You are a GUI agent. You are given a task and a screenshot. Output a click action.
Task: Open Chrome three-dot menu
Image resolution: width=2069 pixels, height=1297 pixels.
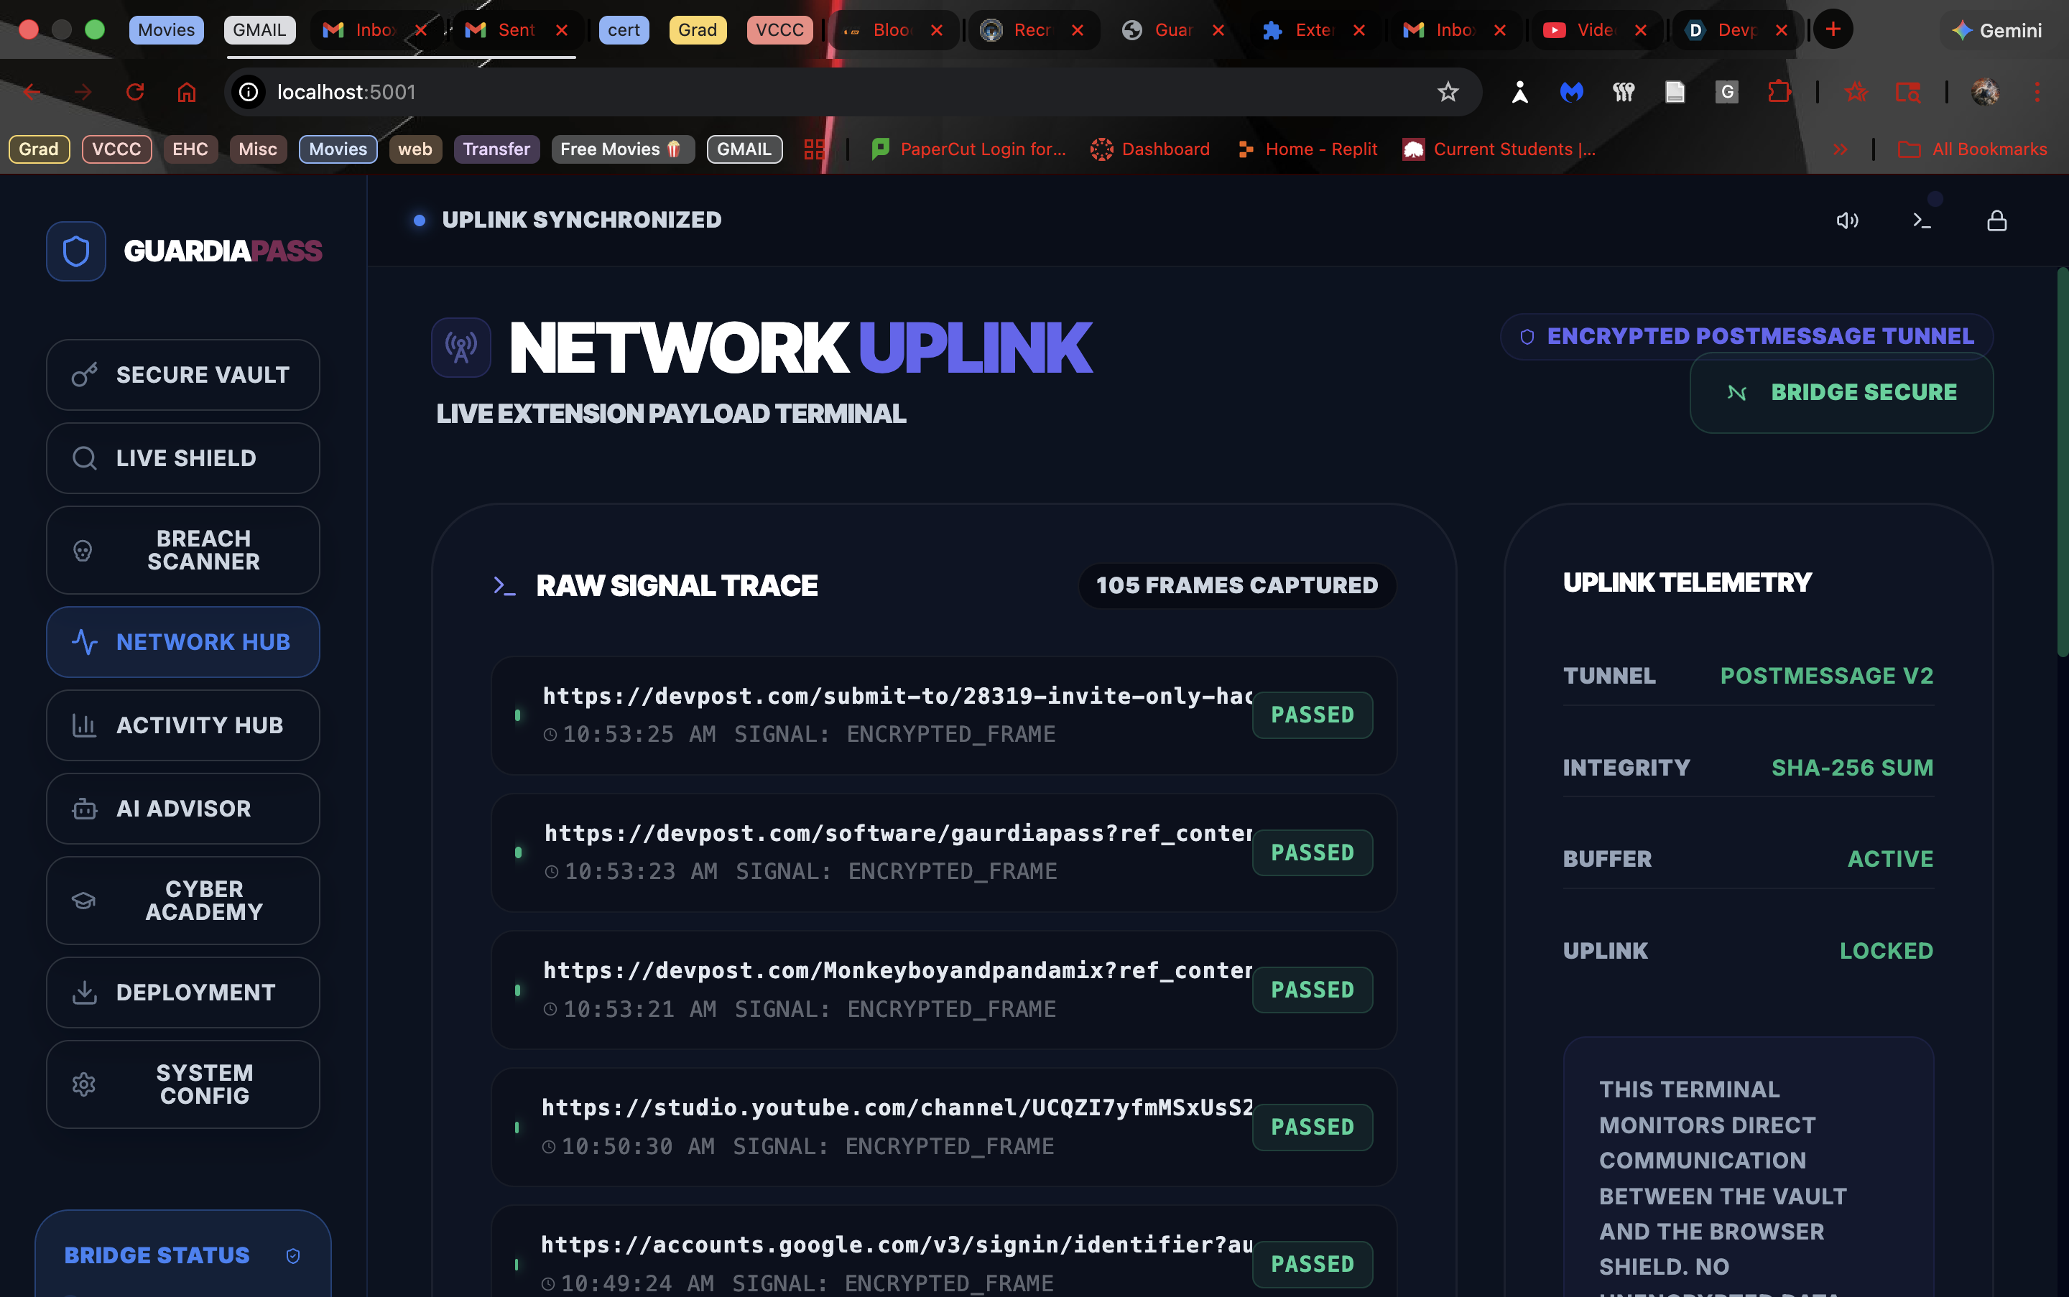[2037, 92]
